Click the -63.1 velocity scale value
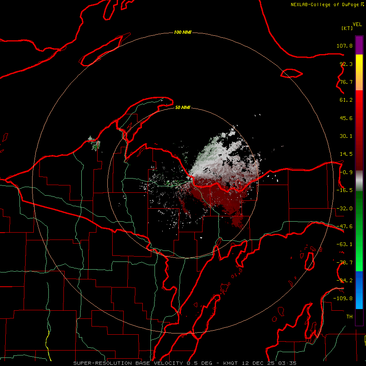 coord(344,244)
